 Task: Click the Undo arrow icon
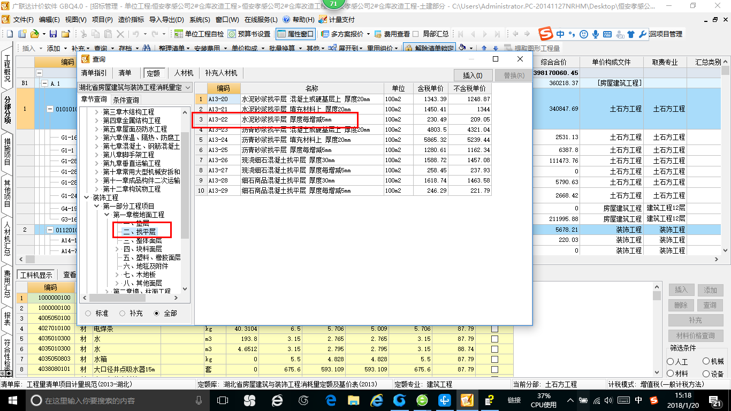136,34
